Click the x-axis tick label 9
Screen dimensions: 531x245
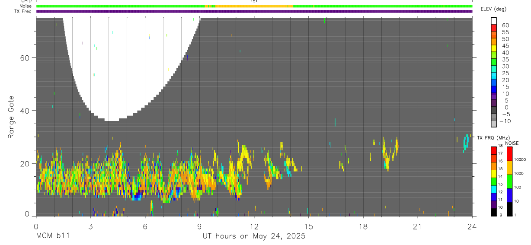point(199,226)
